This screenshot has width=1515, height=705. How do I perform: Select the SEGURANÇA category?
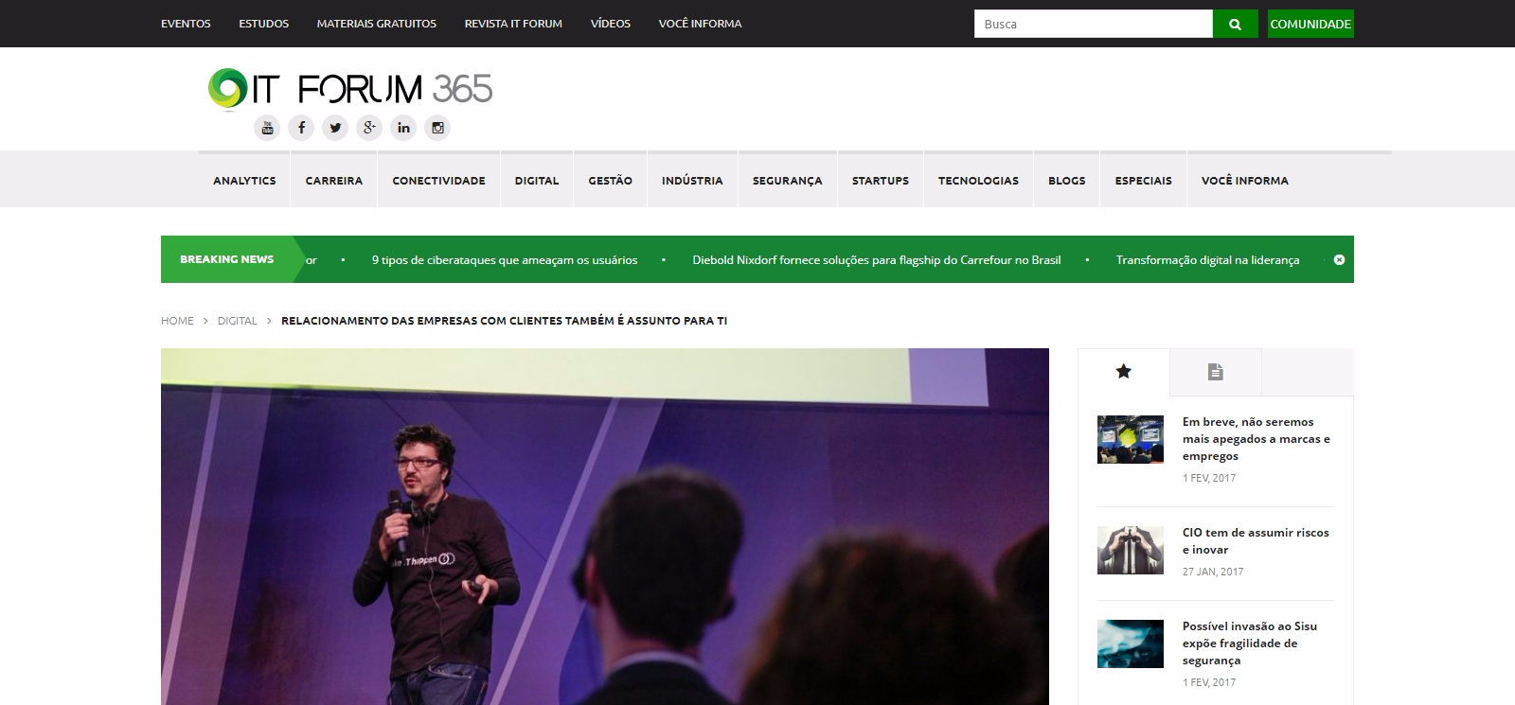click(787, 181)
